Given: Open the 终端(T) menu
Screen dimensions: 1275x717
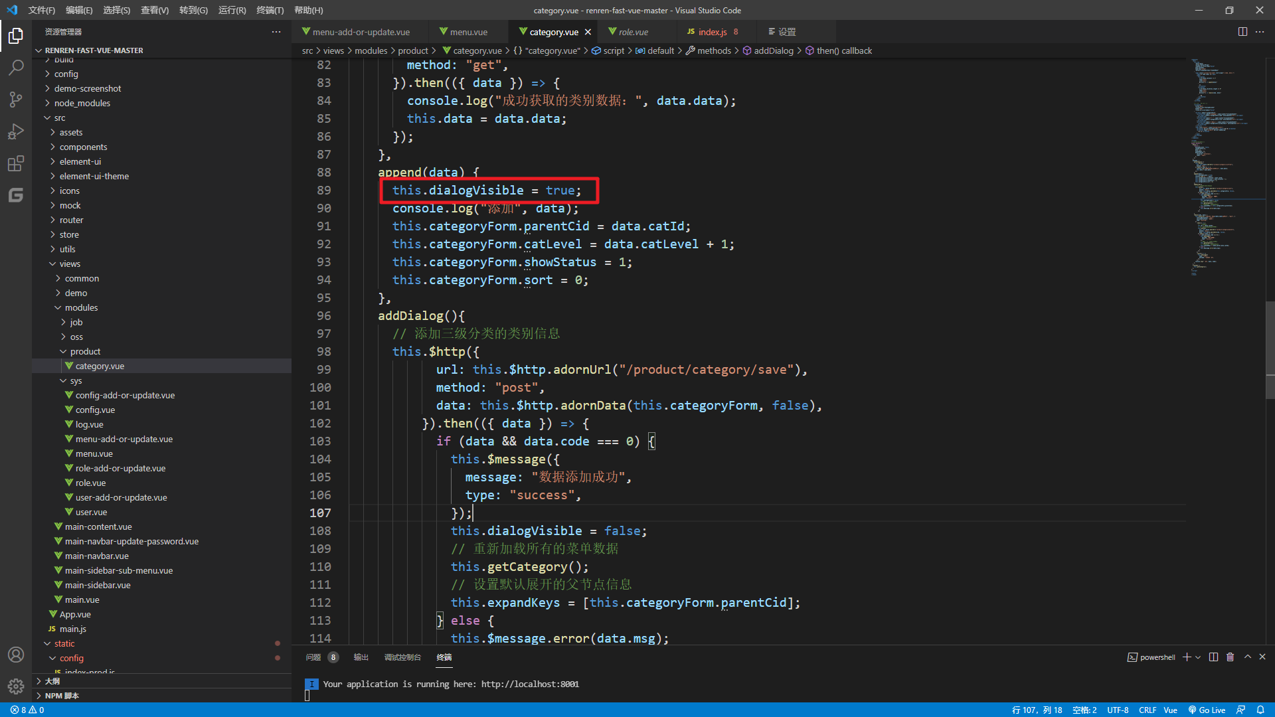Looking at the screenshot, I should 270,10.
